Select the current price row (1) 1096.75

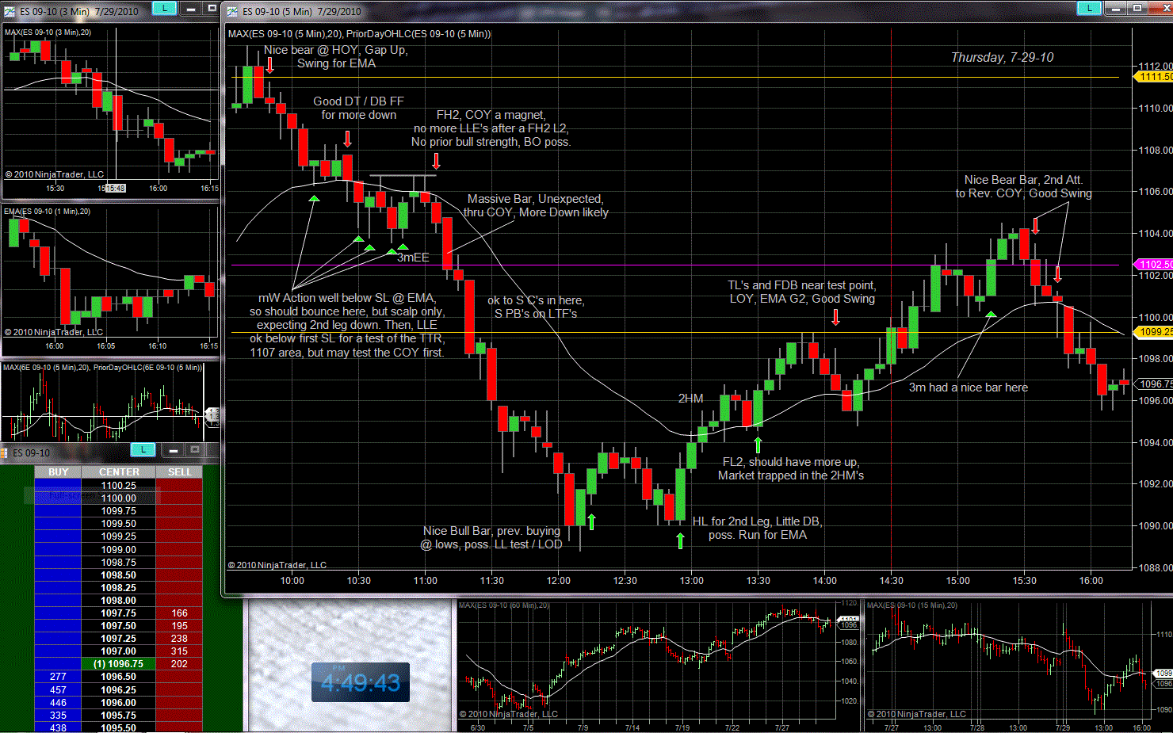pos(119,664)
